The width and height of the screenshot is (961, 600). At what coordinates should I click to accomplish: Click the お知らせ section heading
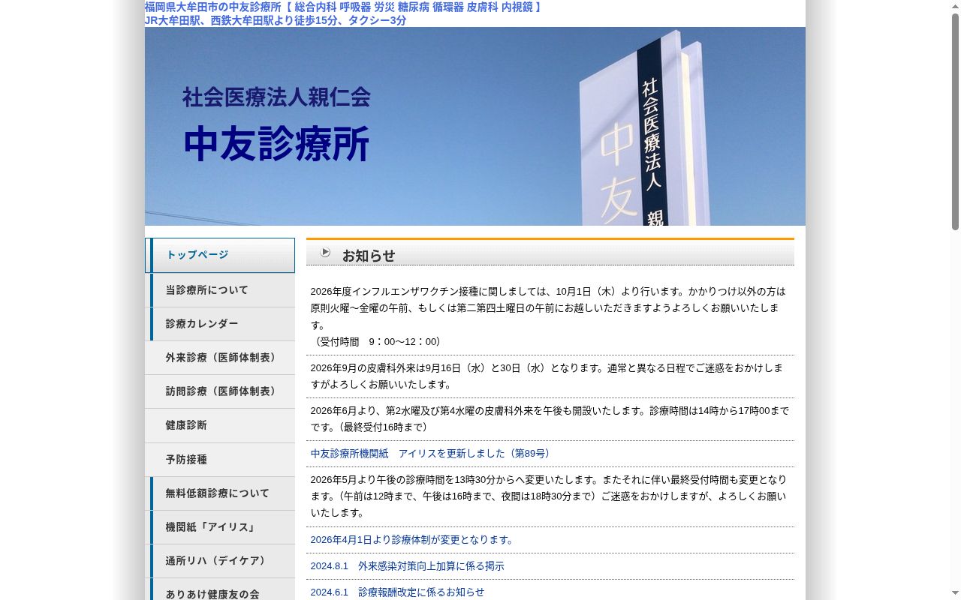(x=369, y=256)
